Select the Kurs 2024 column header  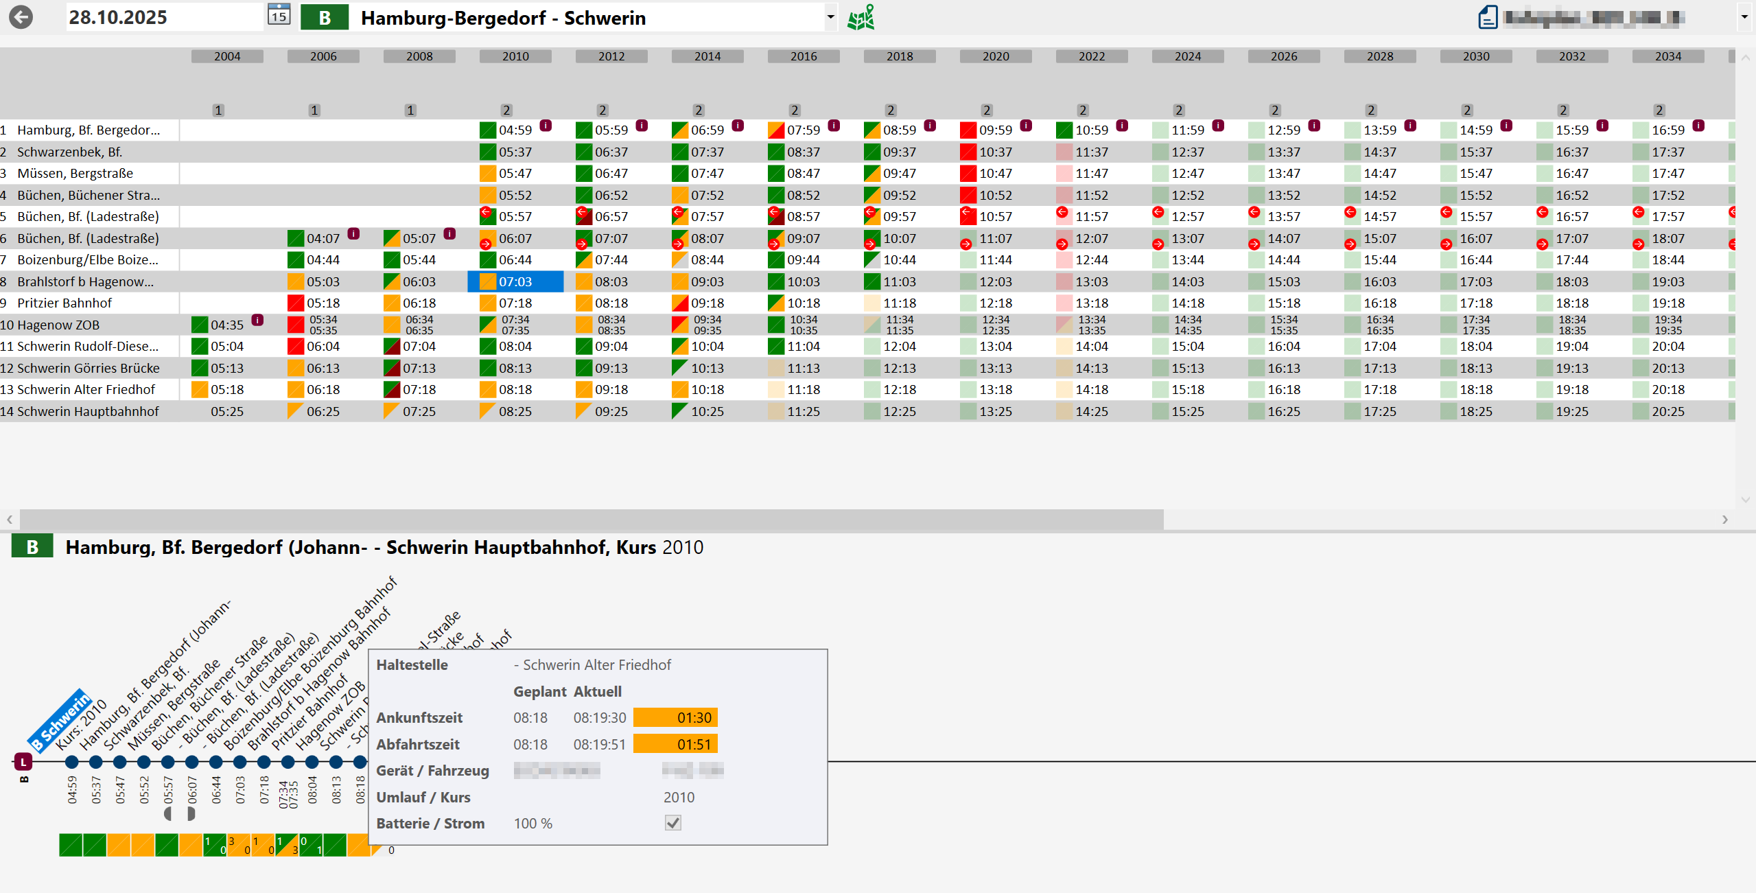[x=1188, y=56]
